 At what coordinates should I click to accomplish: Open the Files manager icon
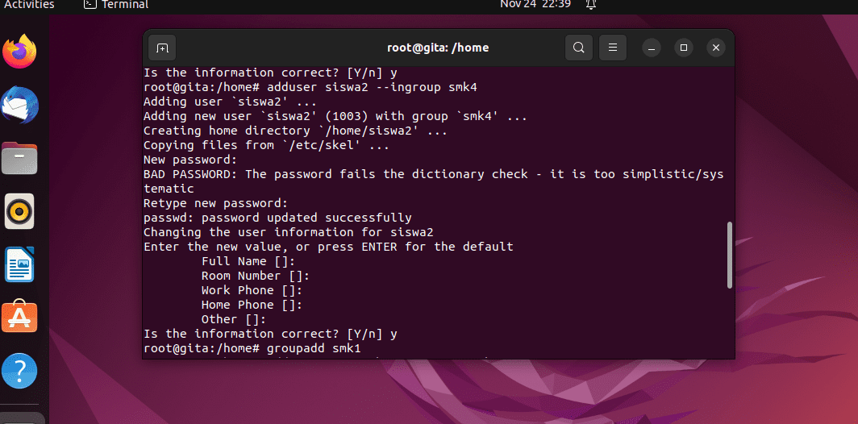pos(19,158)
